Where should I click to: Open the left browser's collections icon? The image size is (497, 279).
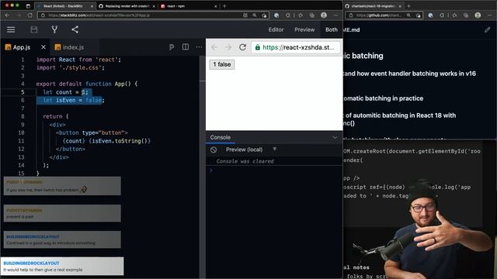(x=312, y=15)
